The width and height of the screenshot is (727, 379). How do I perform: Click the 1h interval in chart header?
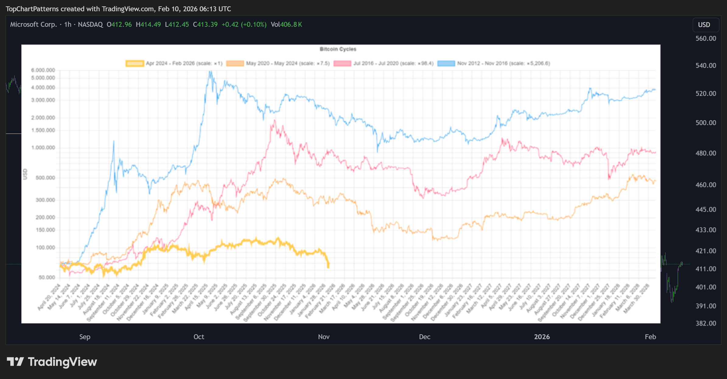coord(68,24)
